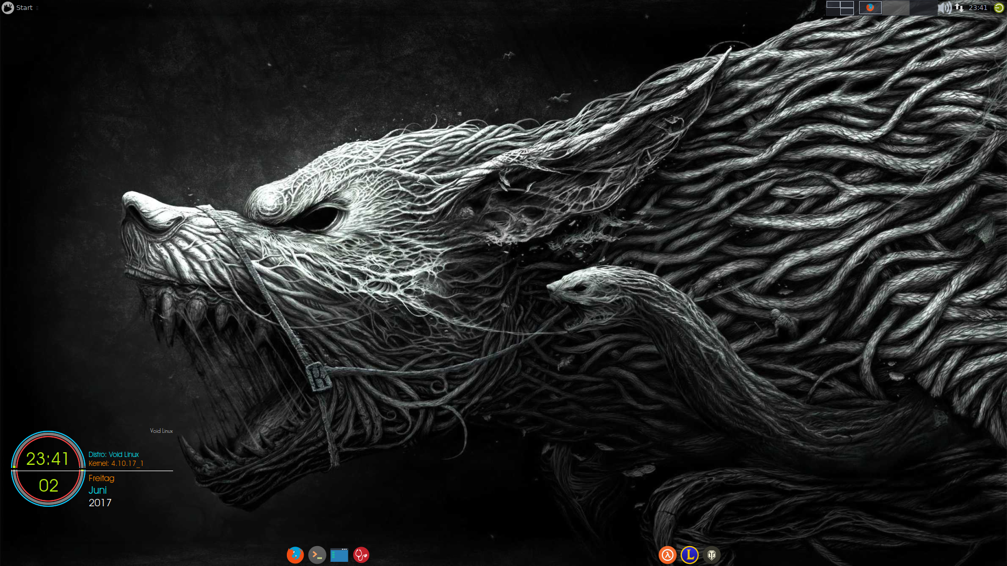The height and width of the screenshot is (566, 1007).
Task: Switch to the bottom-right workspace in pager
Action: (x=847, y=11)
